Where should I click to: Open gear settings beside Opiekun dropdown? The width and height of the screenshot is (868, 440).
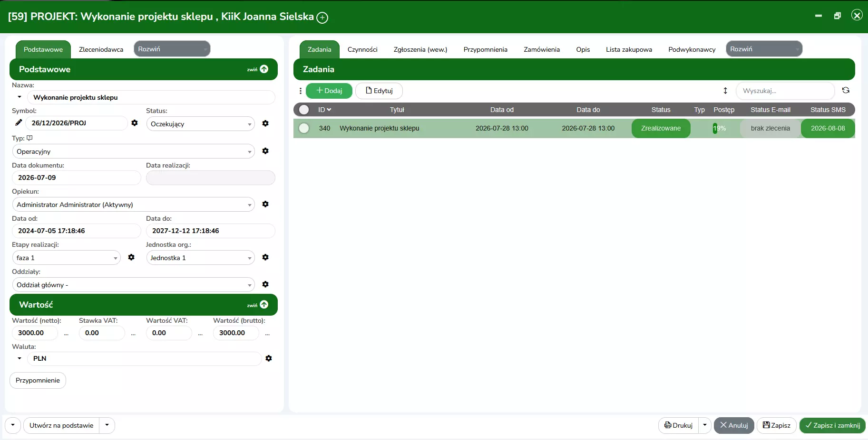pyautogui.click(x=265, y=204)
